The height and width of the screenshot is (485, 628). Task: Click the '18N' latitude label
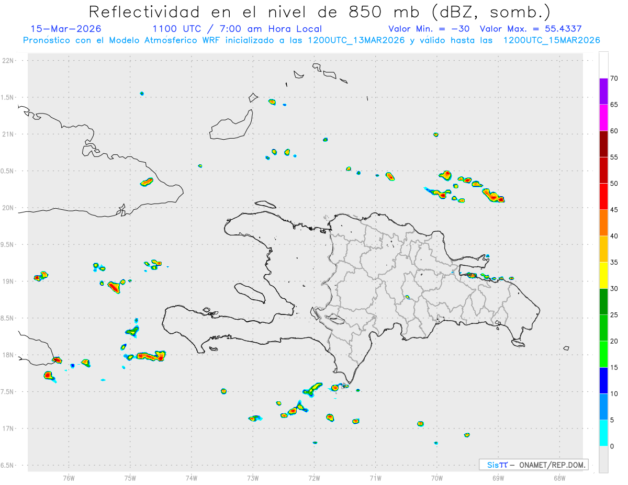9,355
